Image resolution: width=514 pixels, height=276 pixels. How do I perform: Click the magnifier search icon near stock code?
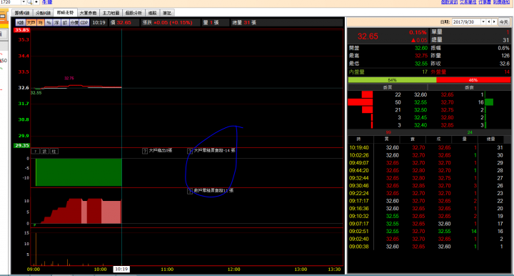29,2
